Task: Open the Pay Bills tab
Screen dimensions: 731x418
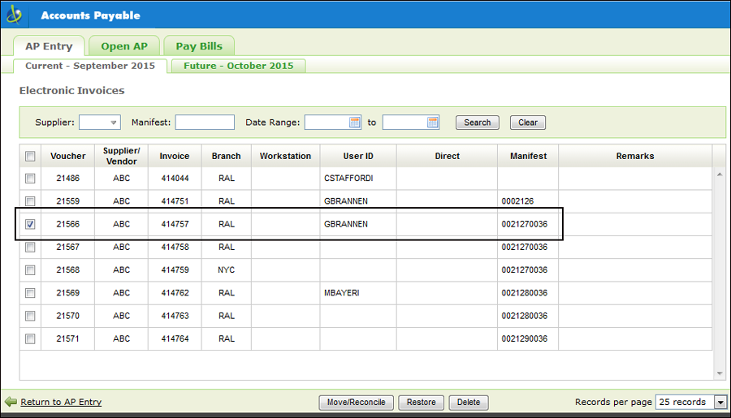Action: [199, 46]
